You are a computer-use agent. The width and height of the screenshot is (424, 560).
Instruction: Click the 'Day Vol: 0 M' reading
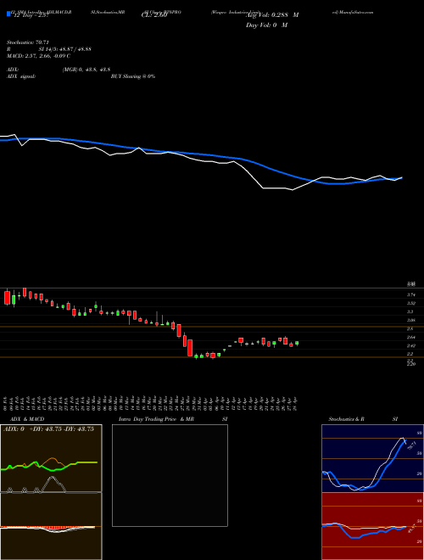pyautogui.click(x=266, y=25)
